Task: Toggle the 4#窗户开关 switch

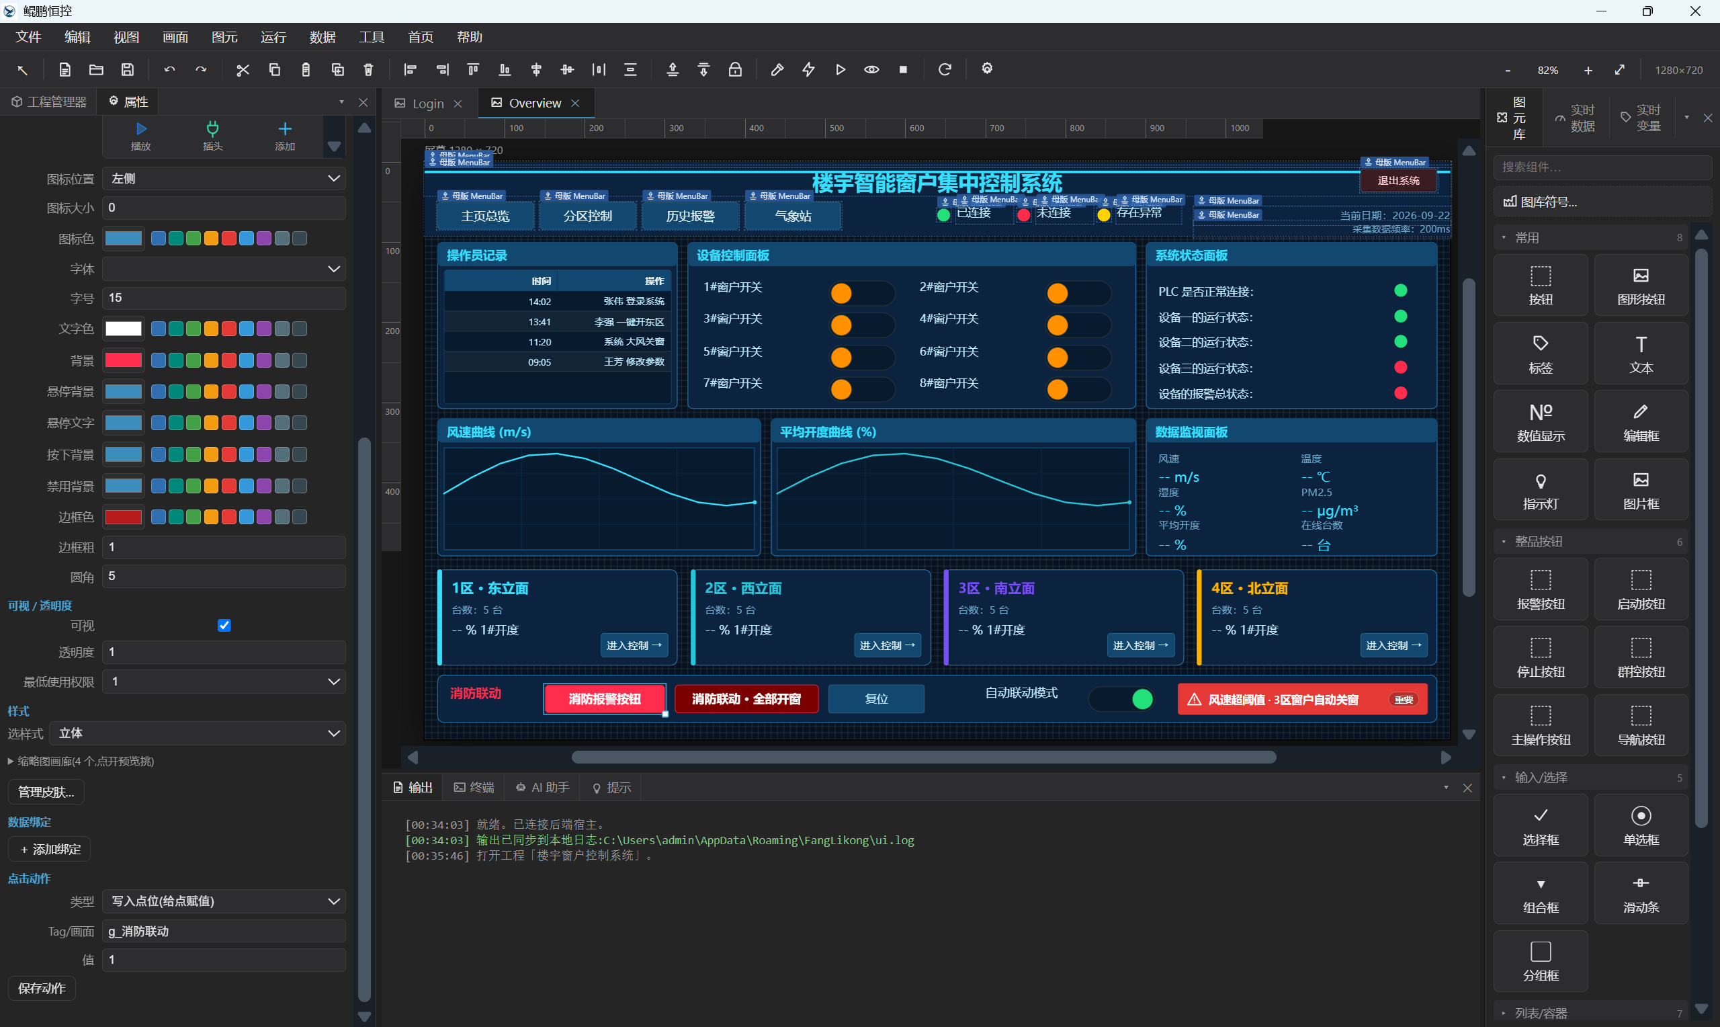Action: coord(1078,325)
